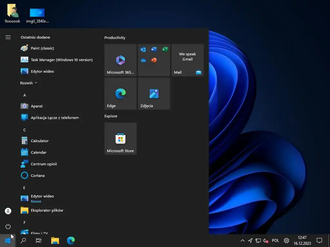330x247 pixels.
Task: Select the letter F section header
Action: point(24,223)
